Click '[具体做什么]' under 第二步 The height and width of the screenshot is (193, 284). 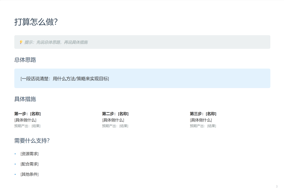tap(113, 120)
